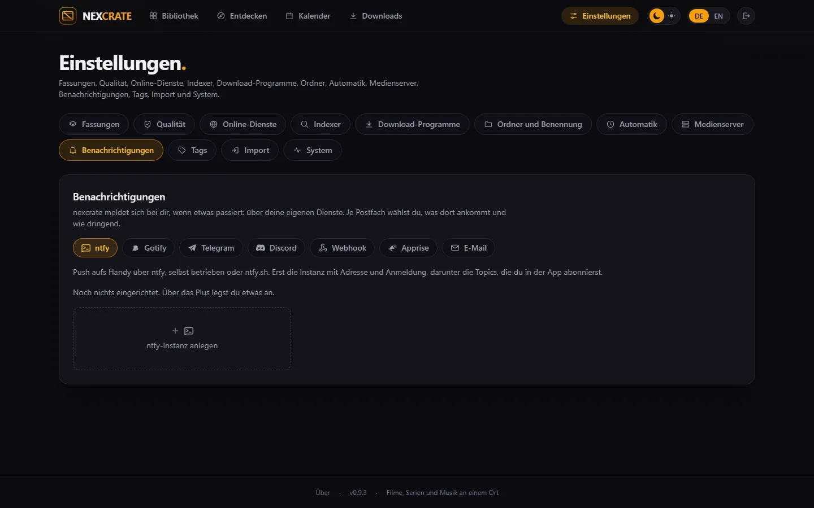Click the v0.9.3 version text
Screen dimensions: 814x508
358,493
